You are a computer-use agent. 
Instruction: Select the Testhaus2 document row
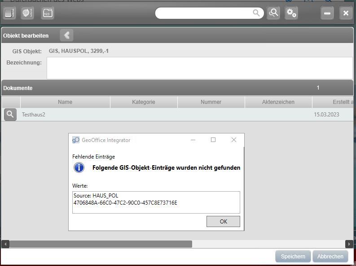tap(135, 115)
